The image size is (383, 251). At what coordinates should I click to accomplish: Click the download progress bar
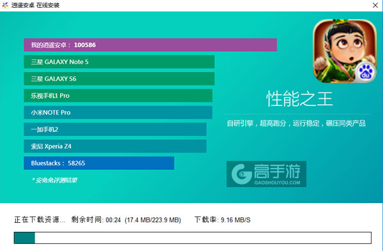193,238
